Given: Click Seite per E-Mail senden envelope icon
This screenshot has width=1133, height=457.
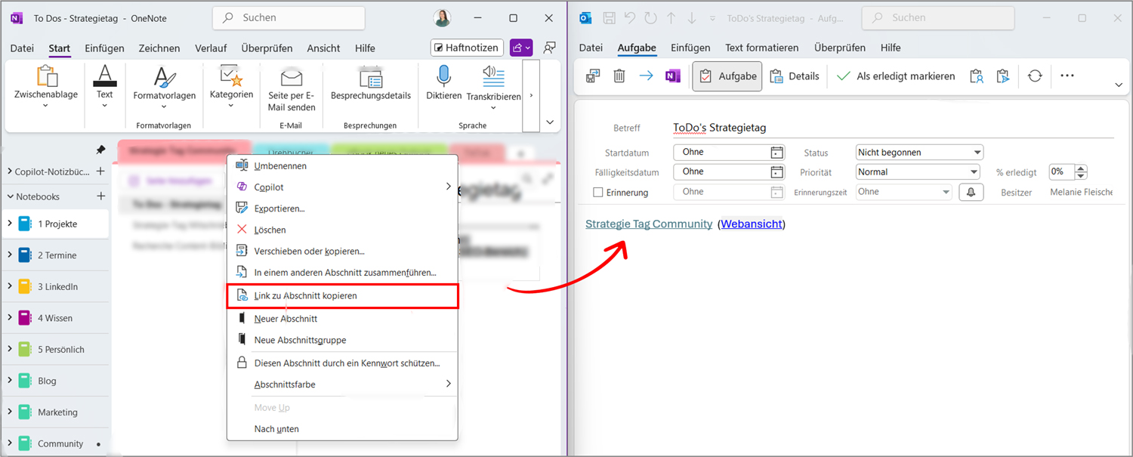Looking at the screenshot, I should [292, 77].
